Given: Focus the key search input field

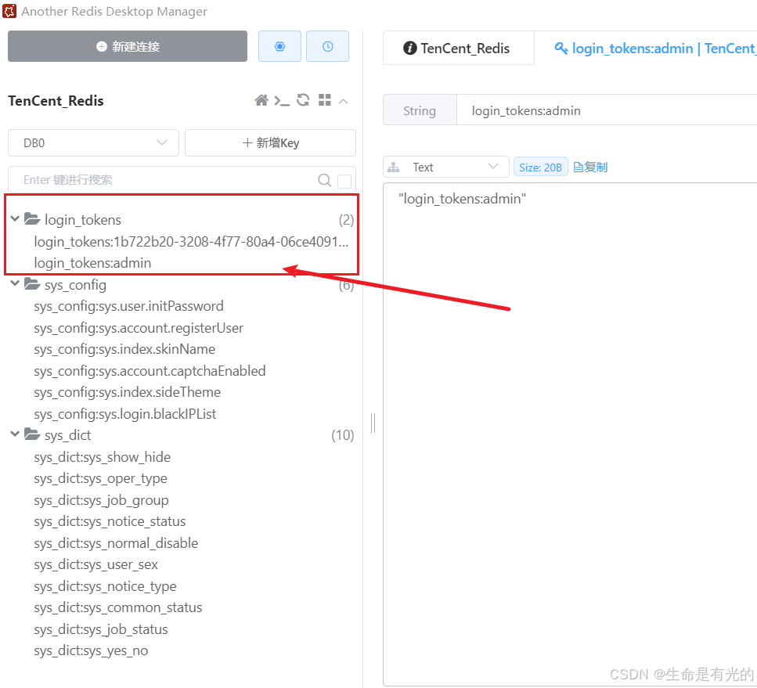Looking at the screenshot, I should [164, 179].
